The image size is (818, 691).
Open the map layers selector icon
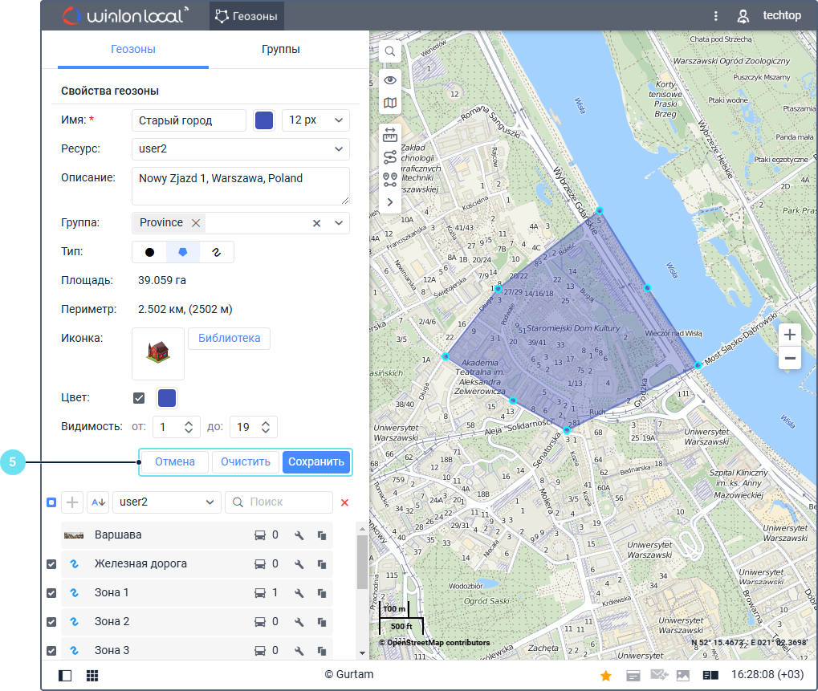pos(389,103)
